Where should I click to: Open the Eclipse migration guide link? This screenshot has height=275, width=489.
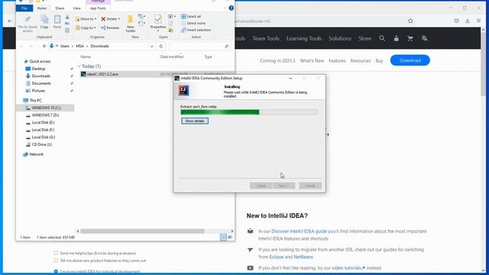click(x=277, y=257)
